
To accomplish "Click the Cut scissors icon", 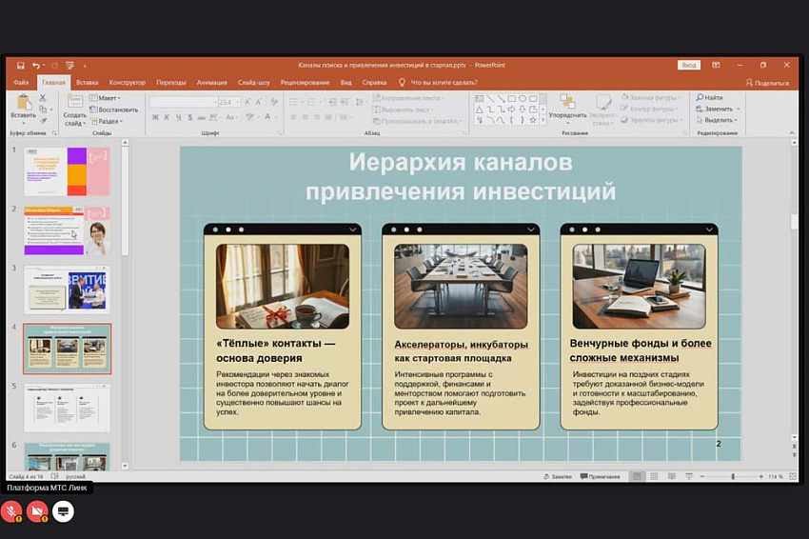I will (43, 98).
